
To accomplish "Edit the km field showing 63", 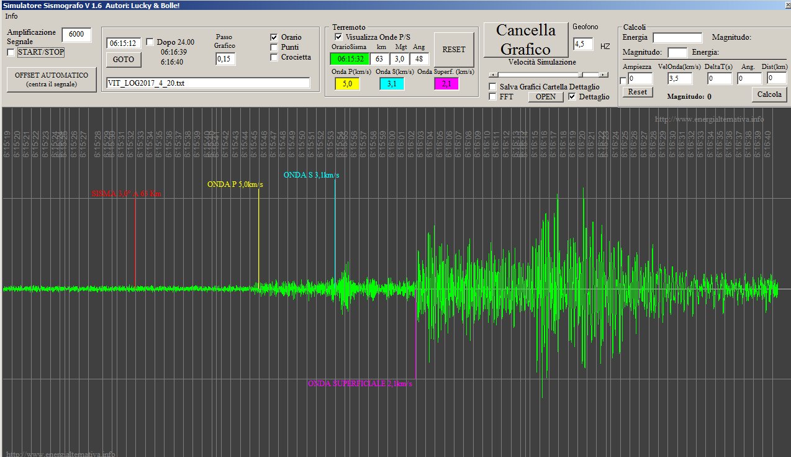I will [380, 59].
